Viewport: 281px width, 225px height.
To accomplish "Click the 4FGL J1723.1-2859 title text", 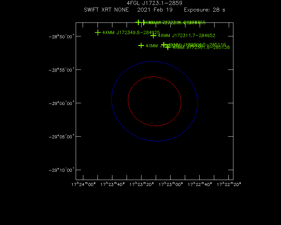I will (154, 3).
